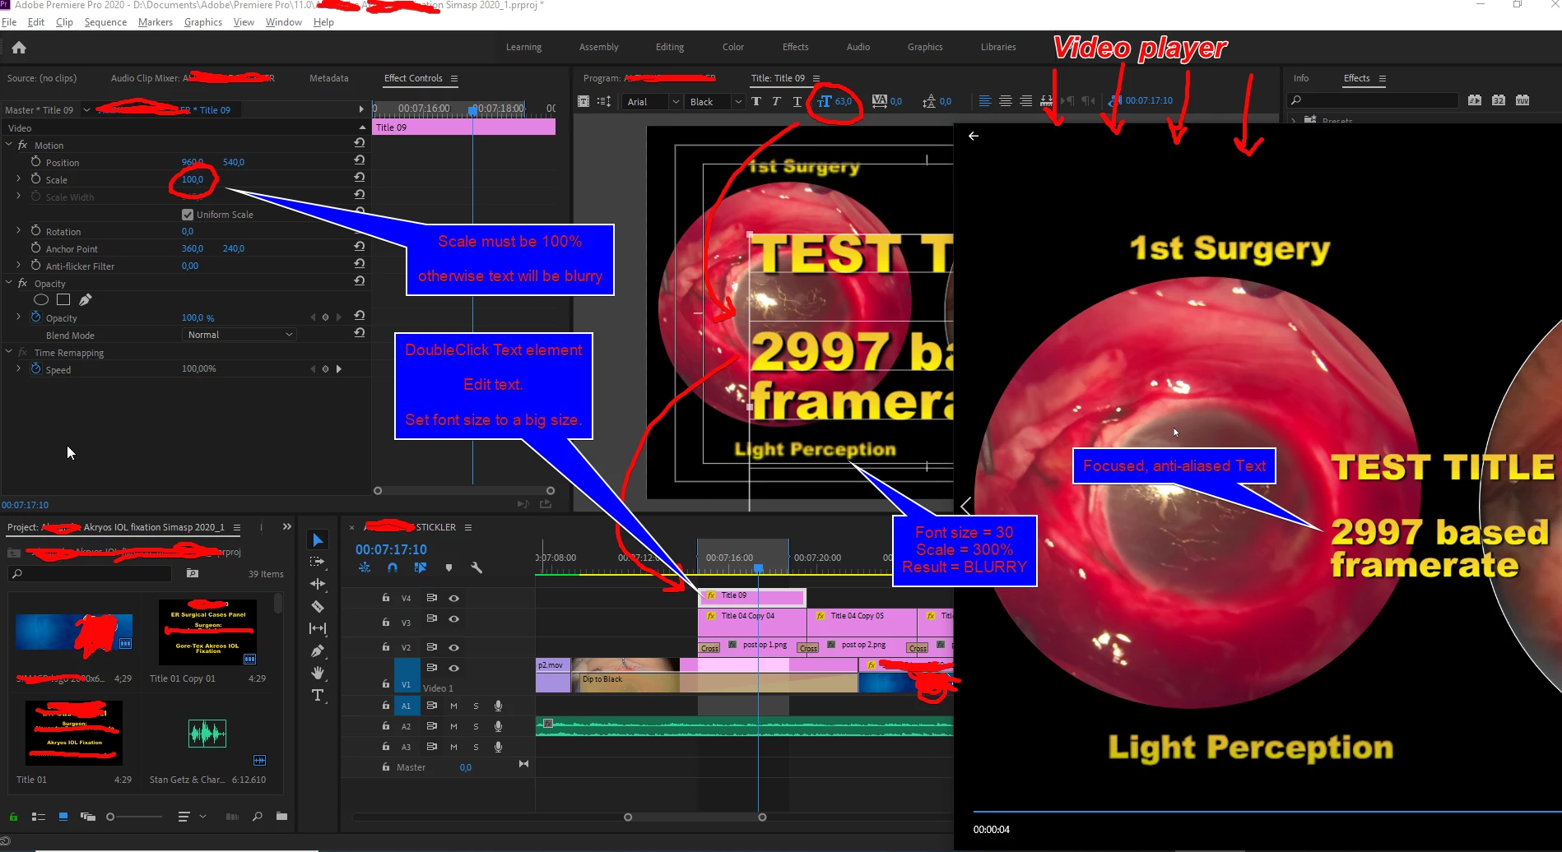
Task: Click back arrow in video player
Action: click(974, 136)
